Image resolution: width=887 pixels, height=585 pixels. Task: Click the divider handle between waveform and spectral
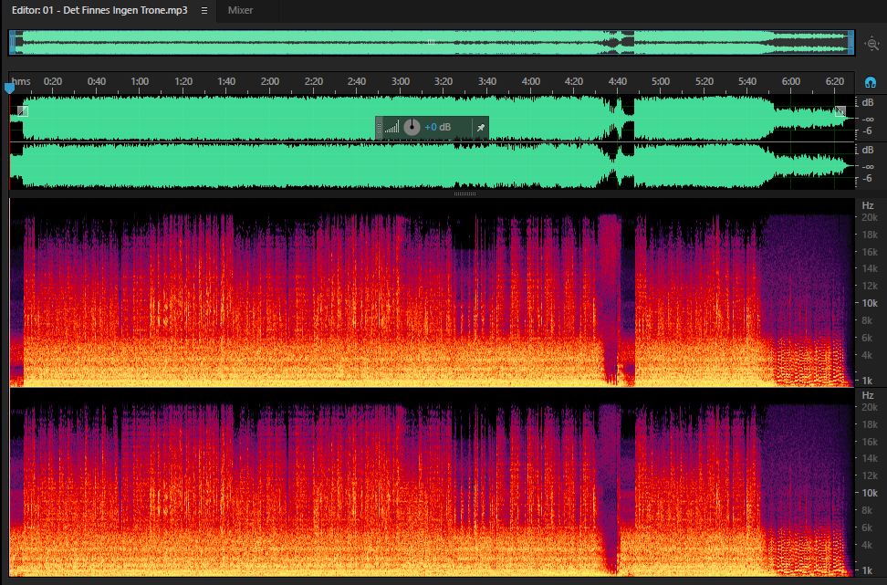(x=465, y=194)
